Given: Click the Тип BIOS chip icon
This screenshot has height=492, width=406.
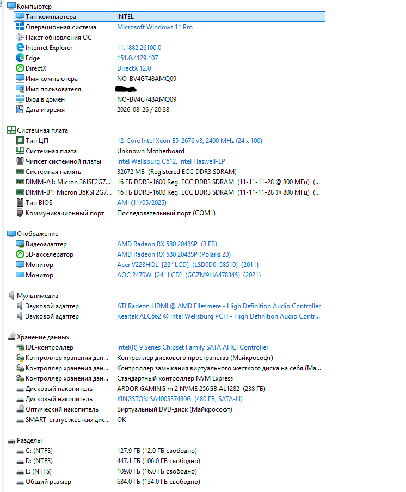Looking at the screenshot, I should point(20,203).
